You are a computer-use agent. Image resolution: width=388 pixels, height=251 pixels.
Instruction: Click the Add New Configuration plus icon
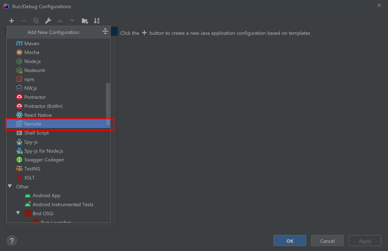pos(11,21)
